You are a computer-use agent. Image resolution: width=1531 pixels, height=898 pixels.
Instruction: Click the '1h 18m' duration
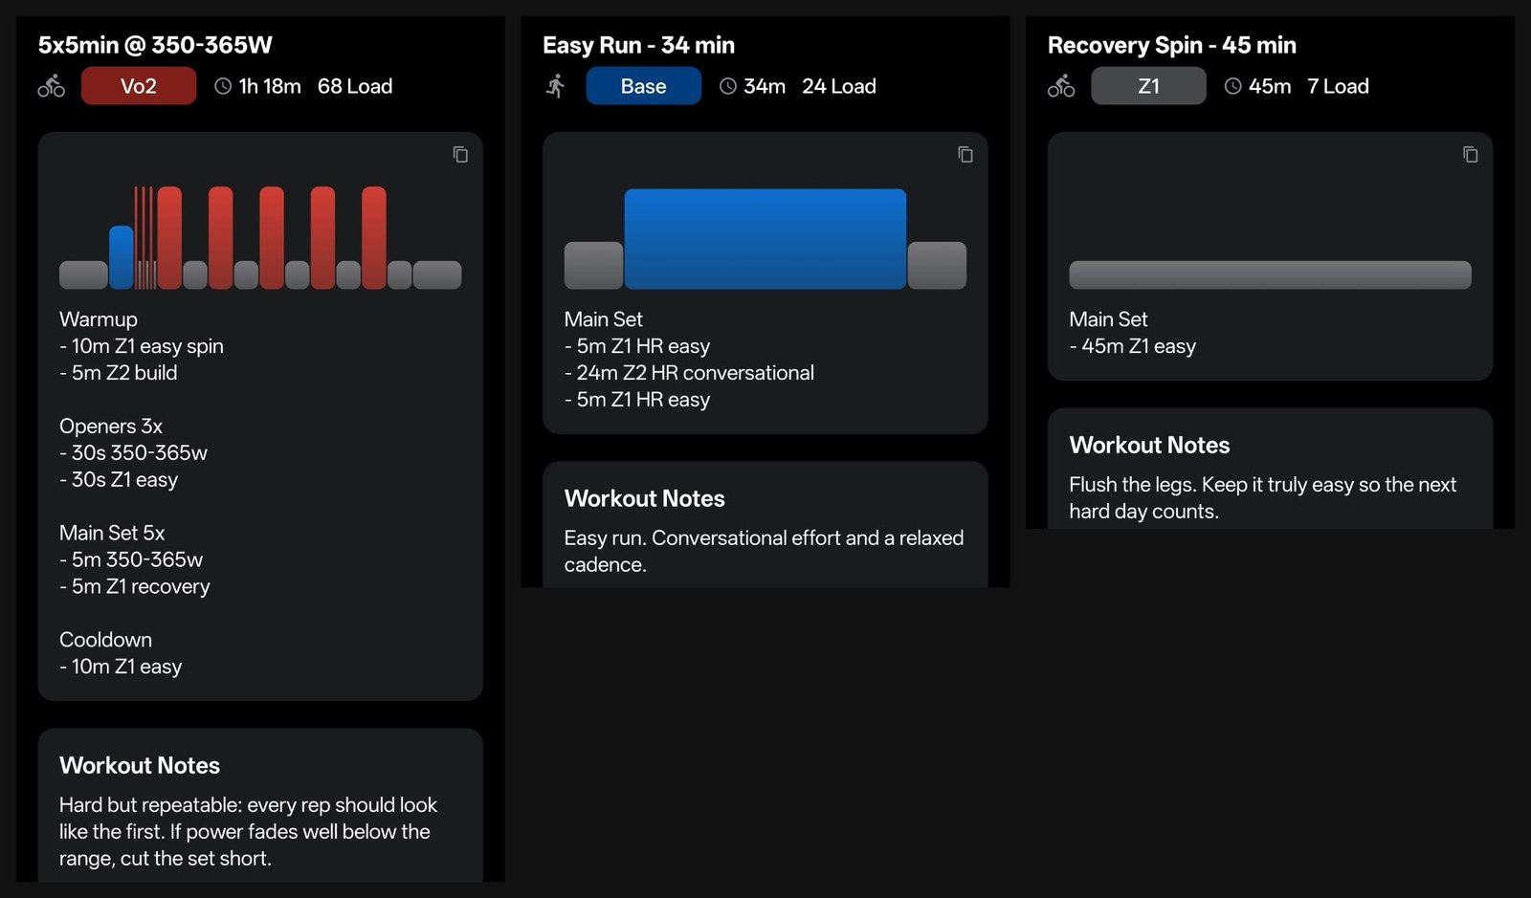270,86
